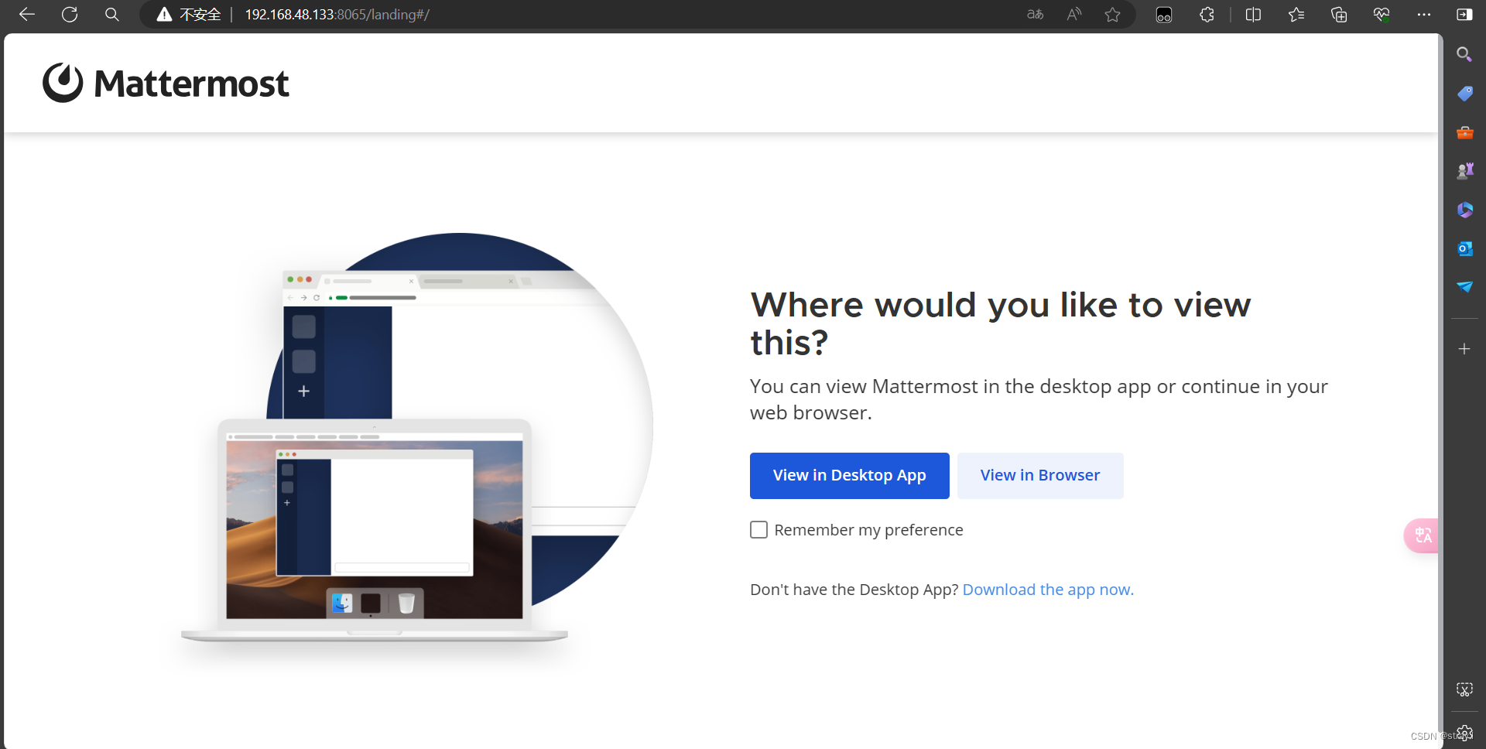The width and height of the screenshot is (1486, 749).
Task: Click Download the app now link
Action: click(1048, 590)
